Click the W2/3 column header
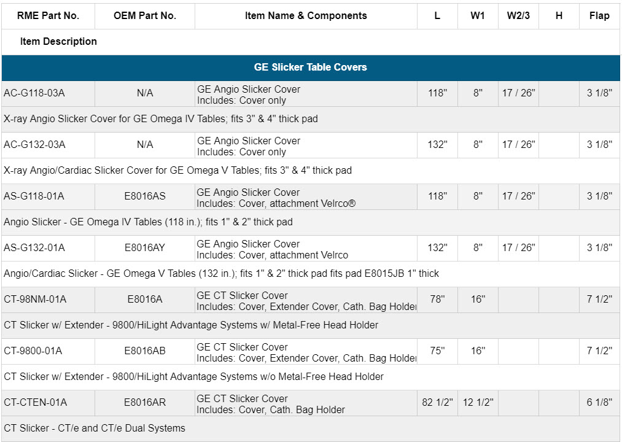The height and width of the screenshot is (442, 622). [x=518, y=16]
